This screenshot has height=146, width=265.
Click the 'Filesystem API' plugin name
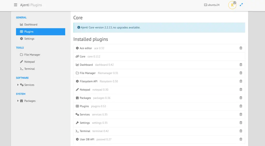click(x=89, y=81)
